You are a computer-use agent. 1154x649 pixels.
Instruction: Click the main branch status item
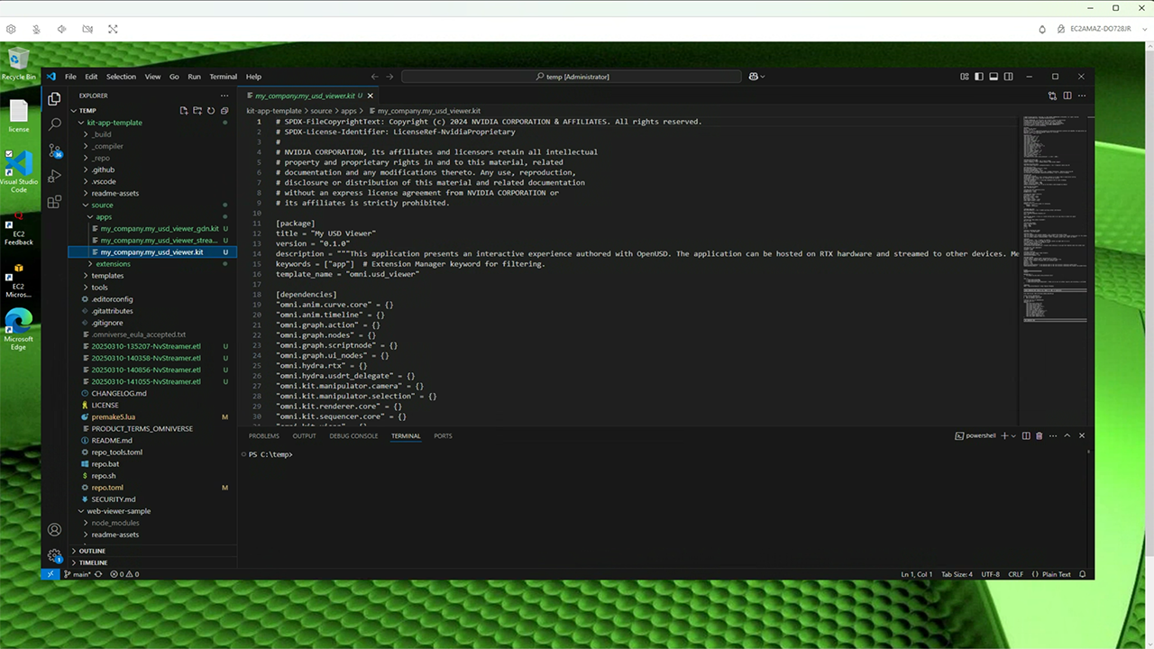(x=77, y=574)
